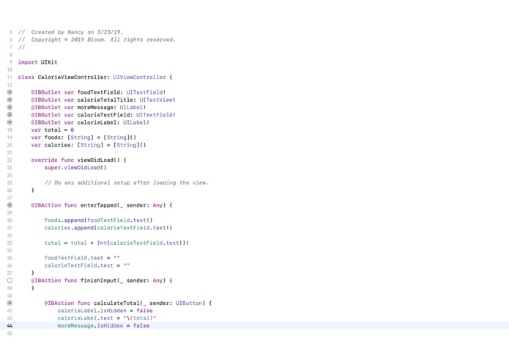Click moreMessage.isHidden = false line
This screenshot has width=509, height=362.
103,325
